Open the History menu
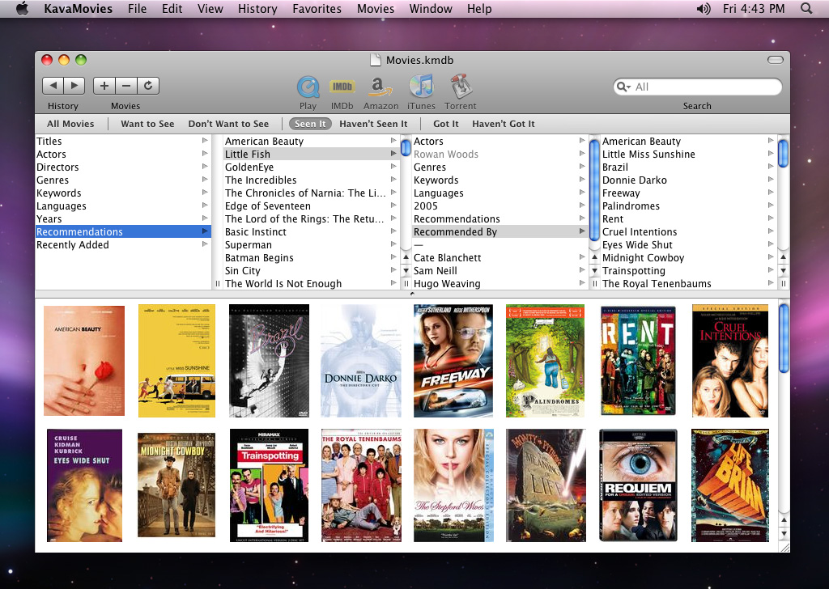Viewport: 829px width, 589px height. 257,8
